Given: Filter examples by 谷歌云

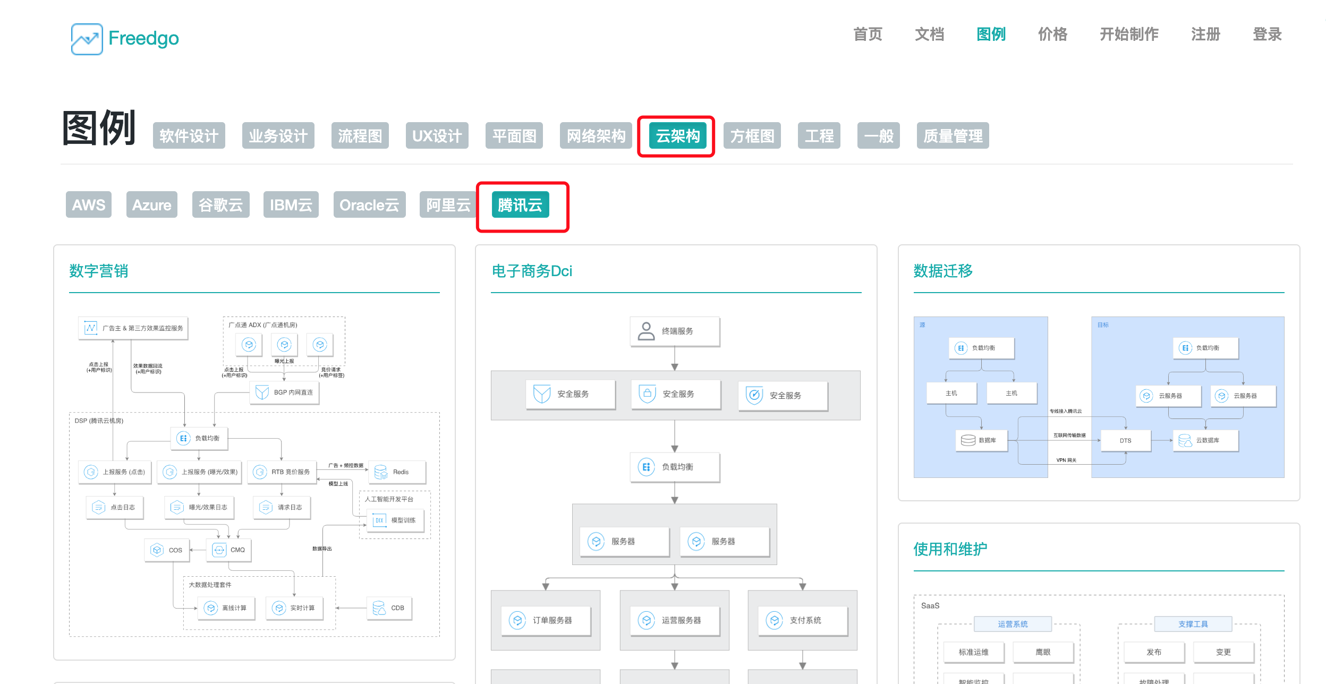Looking at the screenshot, I should [220, 204].
